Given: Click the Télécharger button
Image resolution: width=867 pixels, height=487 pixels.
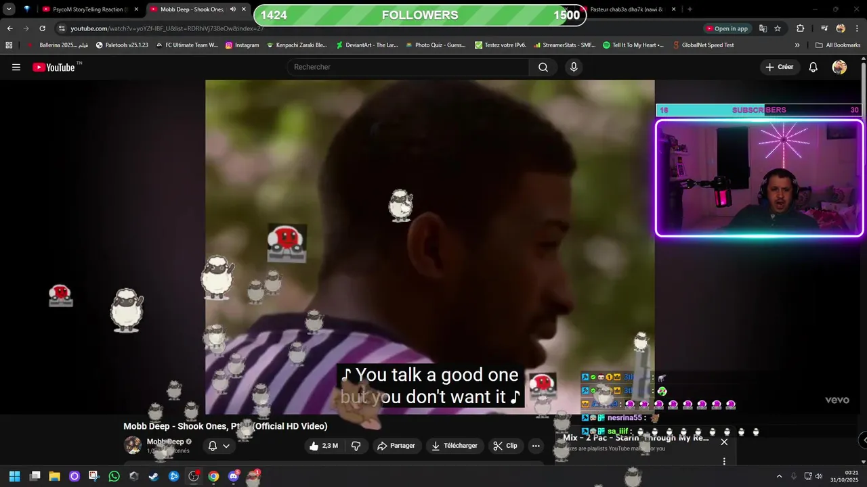Looking at the screenshot, I should pyautogui.click(x=454, y=446).
